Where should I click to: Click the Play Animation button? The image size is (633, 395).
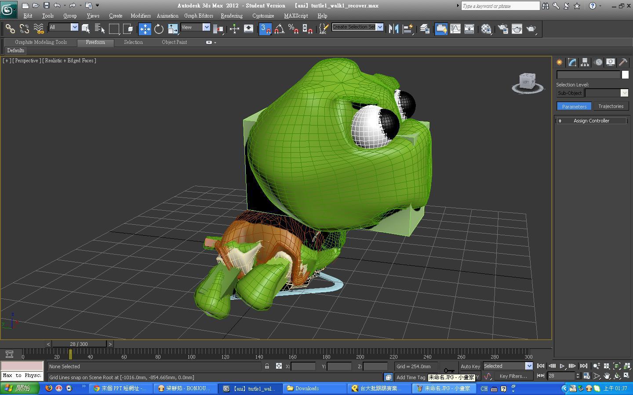(x=562, y=366)
